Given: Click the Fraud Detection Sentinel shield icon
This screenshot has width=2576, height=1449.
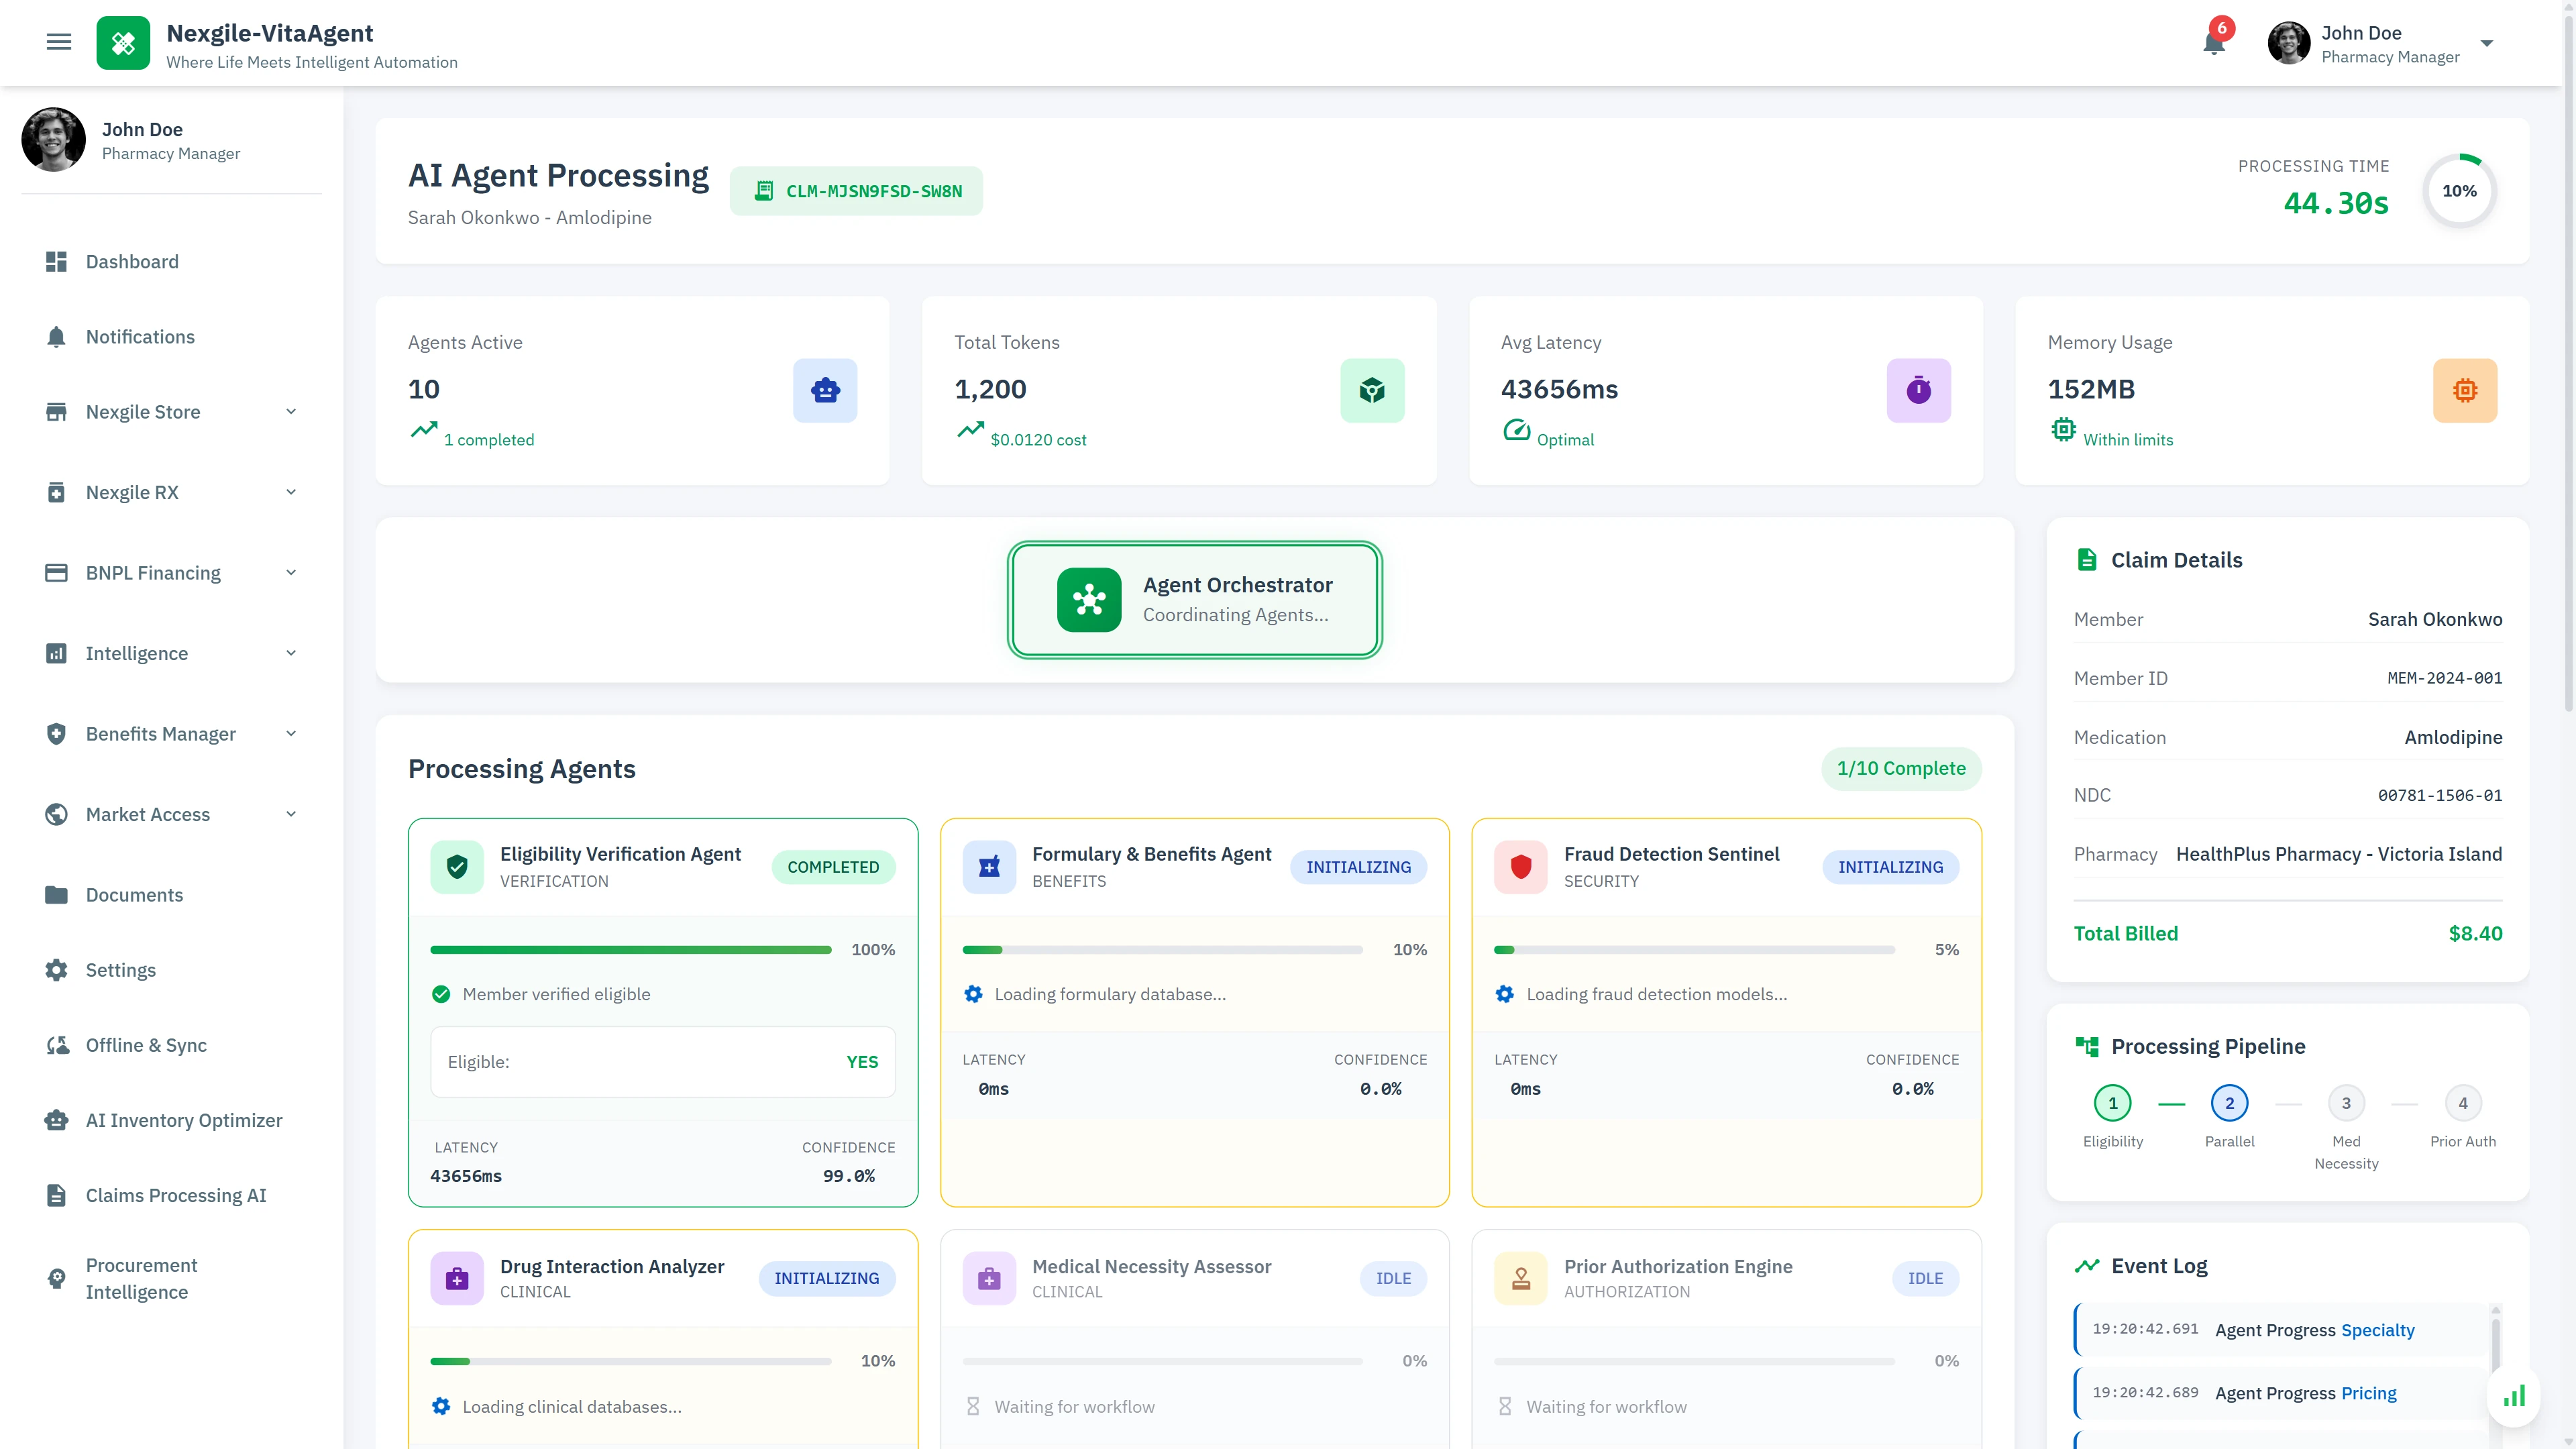Looking at the screenshot, I should [1521, 867].
